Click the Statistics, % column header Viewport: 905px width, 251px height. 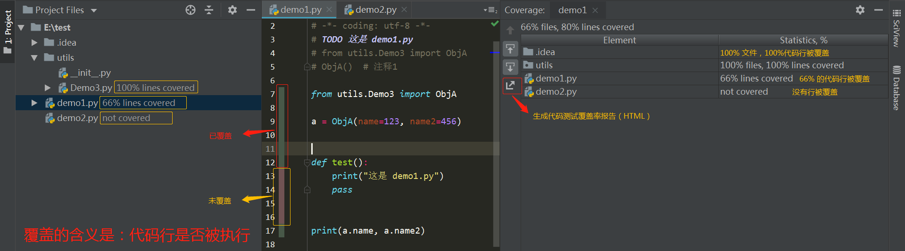803,40
